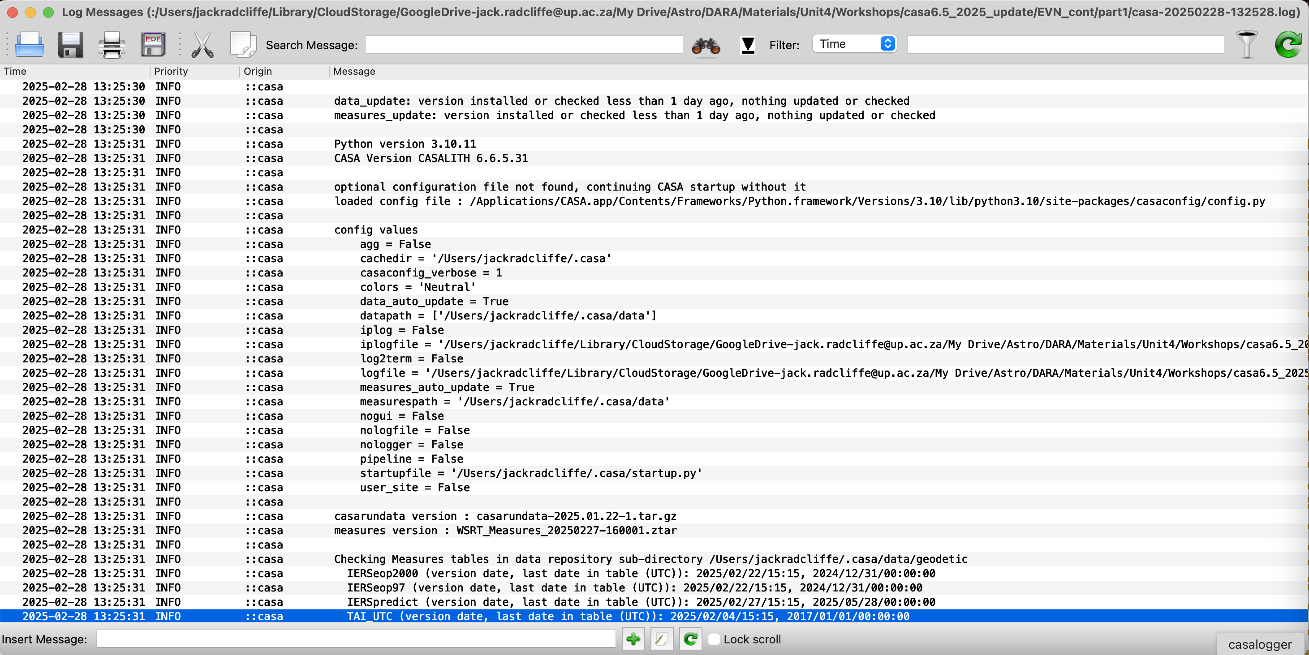This screenshot has width=1309, height=655.
Task: Select the 'nologfile = False' row
Action: pos(654,430)
